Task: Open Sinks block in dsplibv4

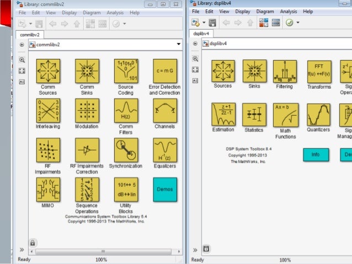Action: 254,71
